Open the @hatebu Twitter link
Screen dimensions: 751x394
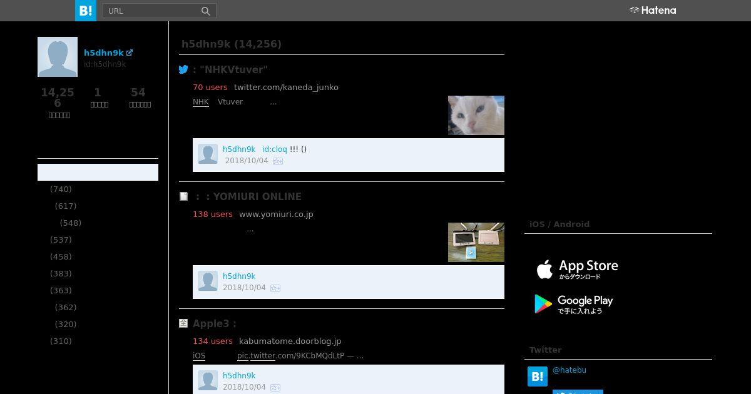(570, 370)
